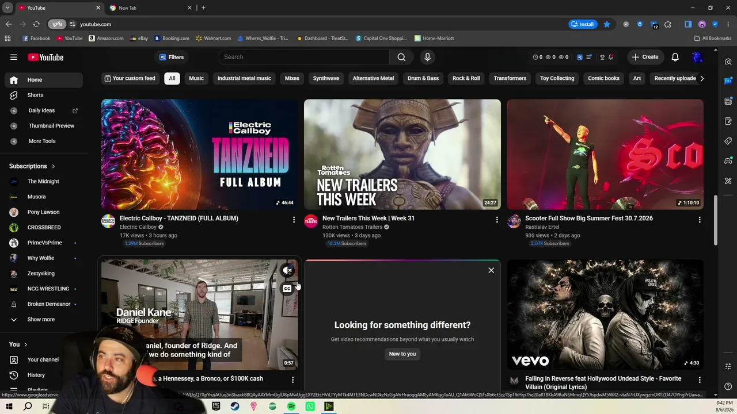The image size is (737, 414).
Task: Open the Facebook bookmark
Action: coord(36,39)
